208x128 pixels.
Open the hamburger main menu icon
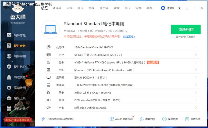click(187, 8)
